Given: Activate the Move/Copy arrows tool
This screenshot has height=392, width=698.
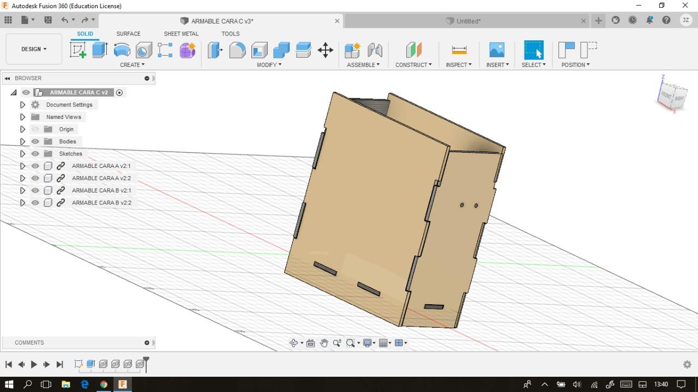Looking at the screenshot, I should point(326,50).
